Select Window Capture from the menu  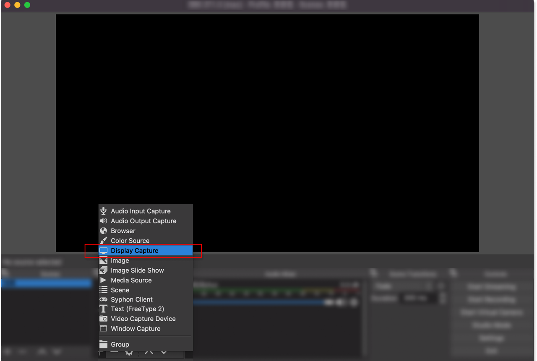(x=146, y=329)
